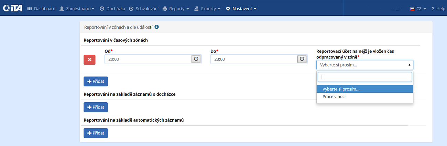
Task: Go to Dashboard
Action: (41, 9)
